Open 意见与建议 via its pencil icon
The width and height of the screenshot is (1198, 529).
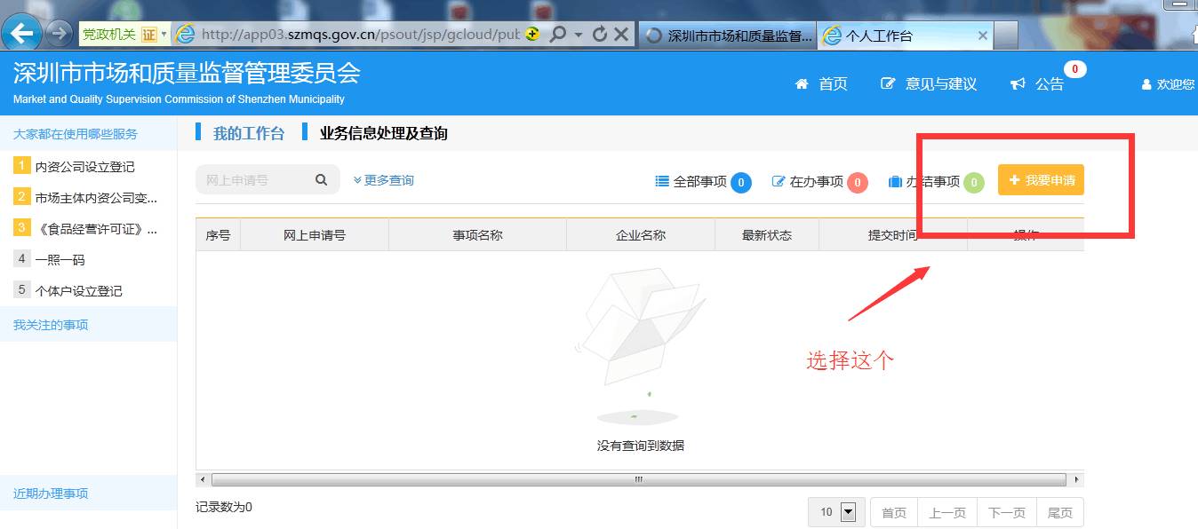pos(887,83)
